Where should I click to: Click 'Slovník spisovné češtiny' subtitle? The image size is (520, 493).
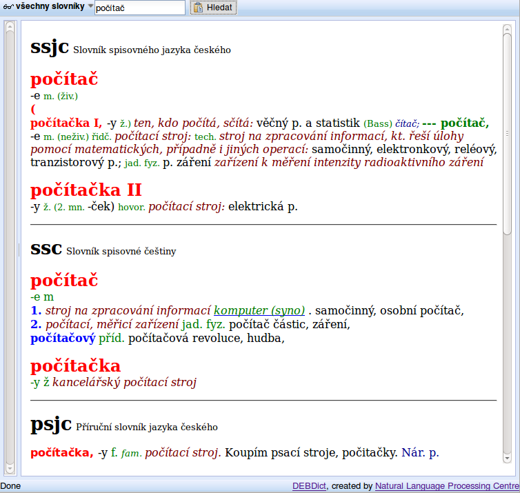[121, 251]
